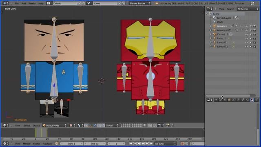
Task: Open the outliner Search menu
Action: [x=230, y=9]
